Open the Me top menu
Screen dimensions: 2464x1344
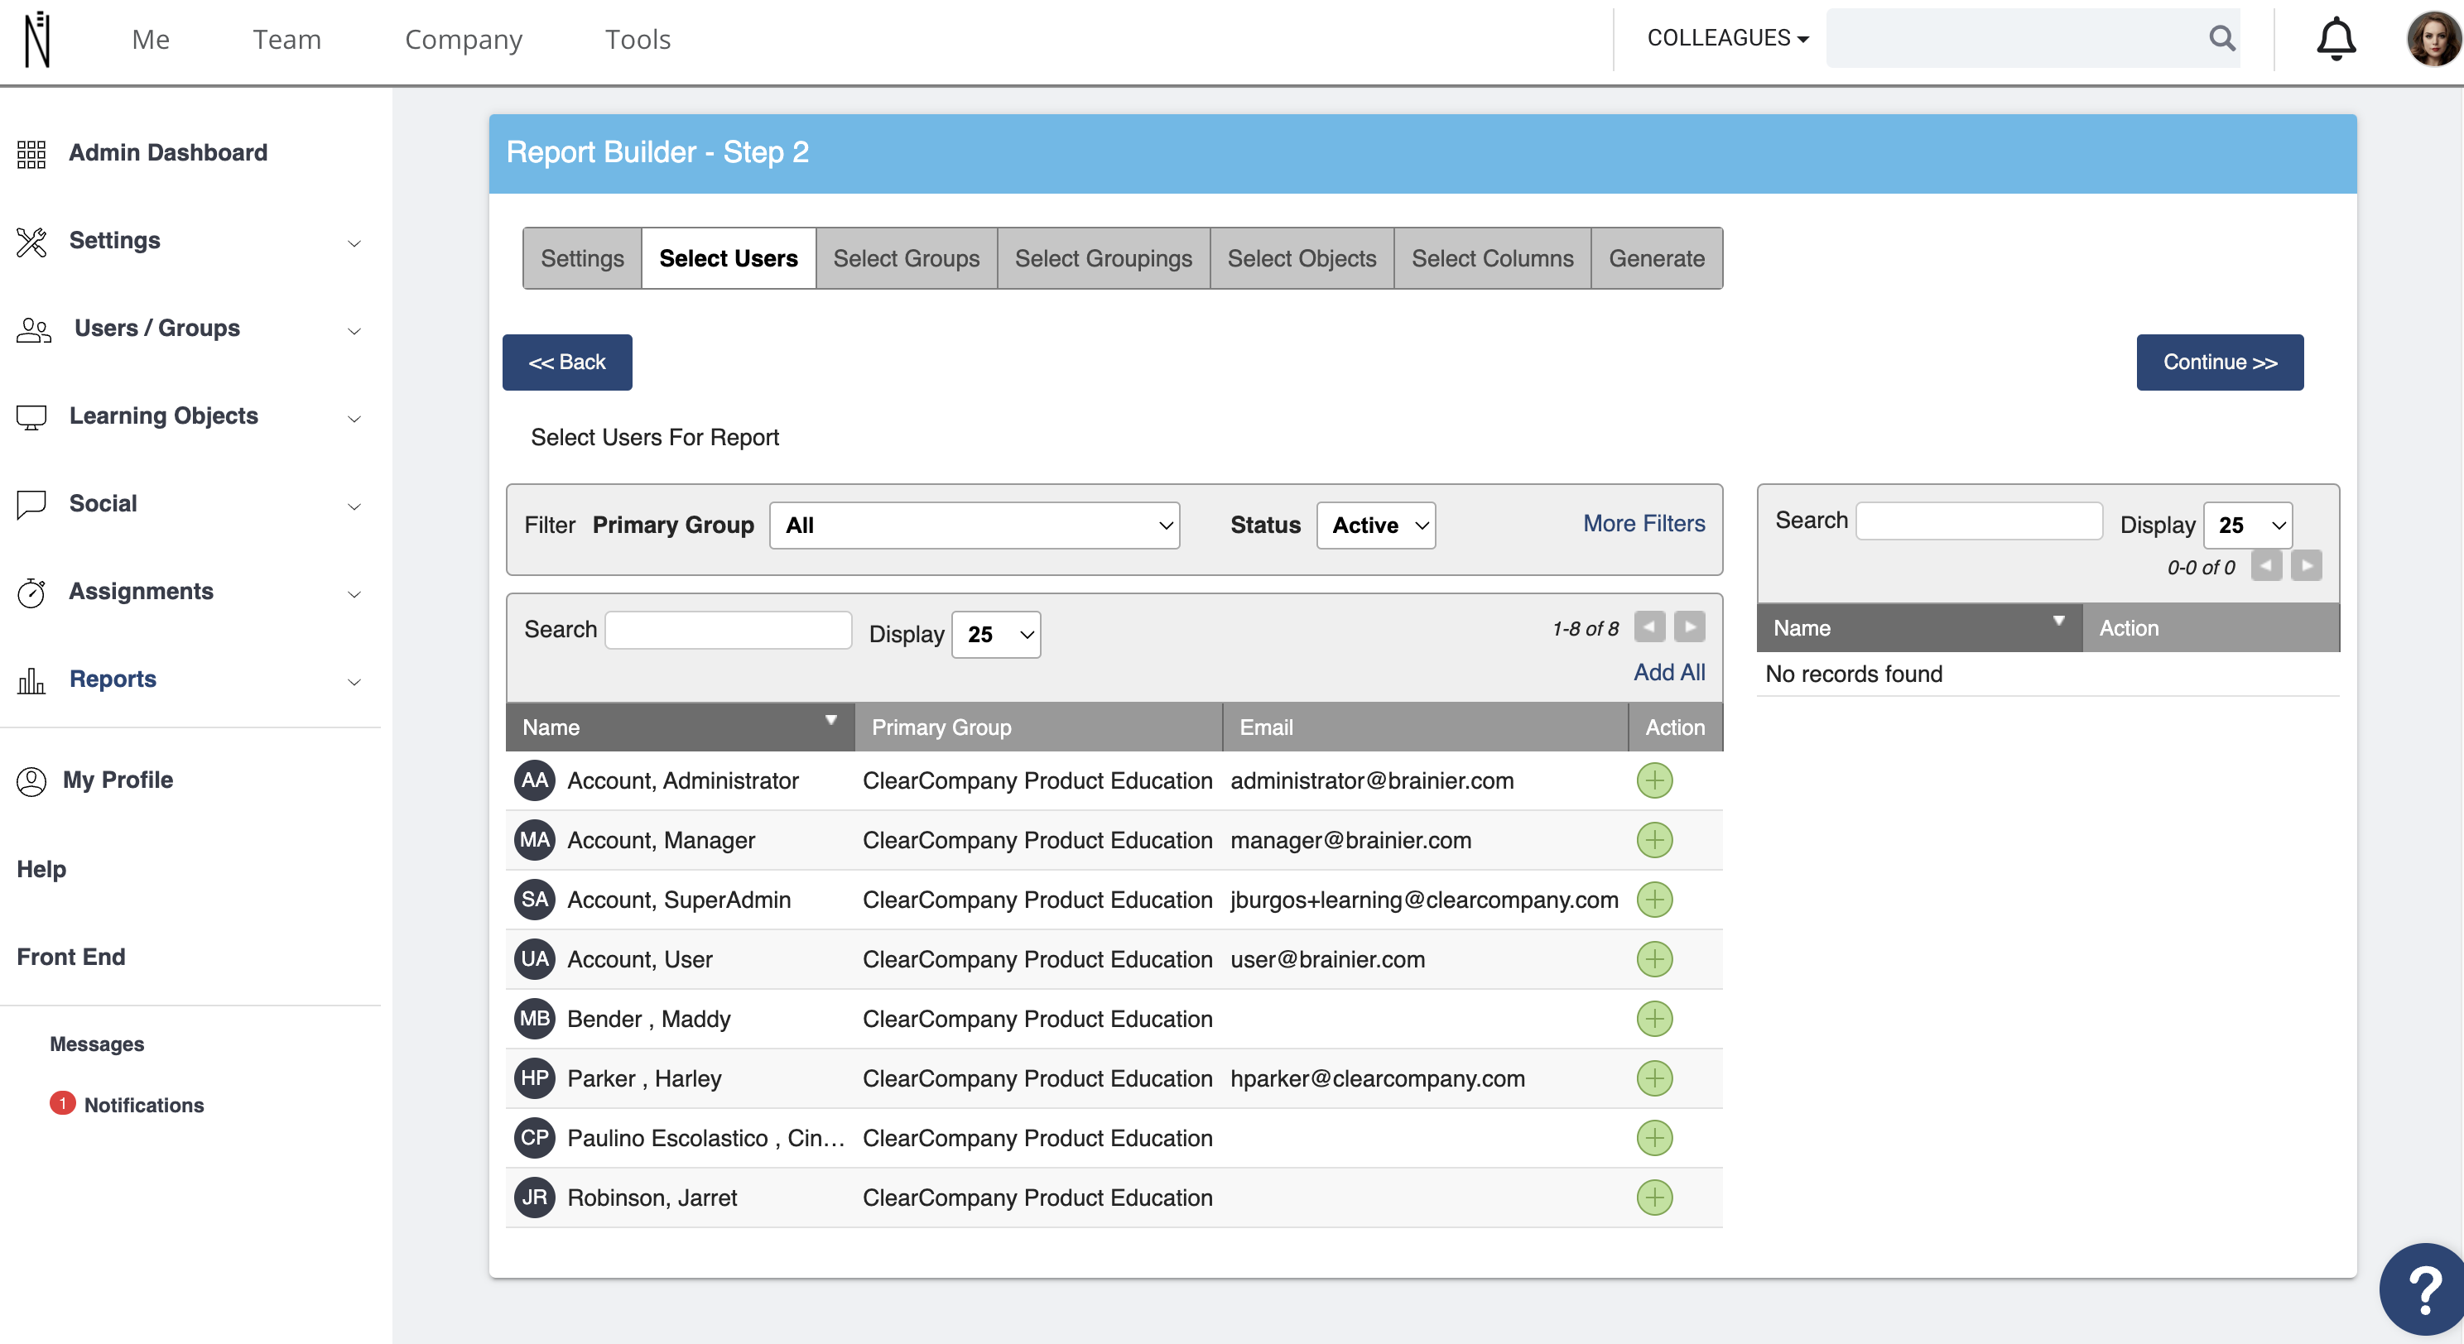pos(150,39)
